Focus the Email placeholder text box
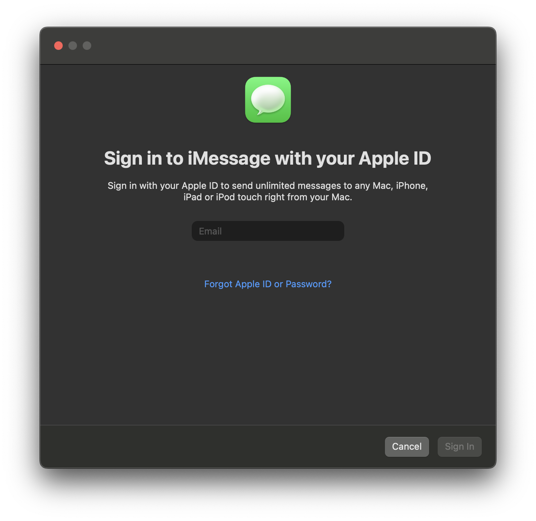This screenshot has height=521, width=536. (x=268, y=231)
